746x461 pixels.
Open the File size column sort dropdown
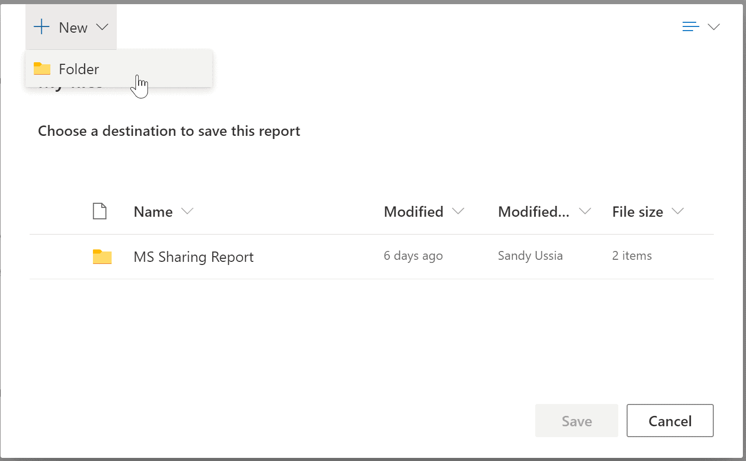(678, 212)
